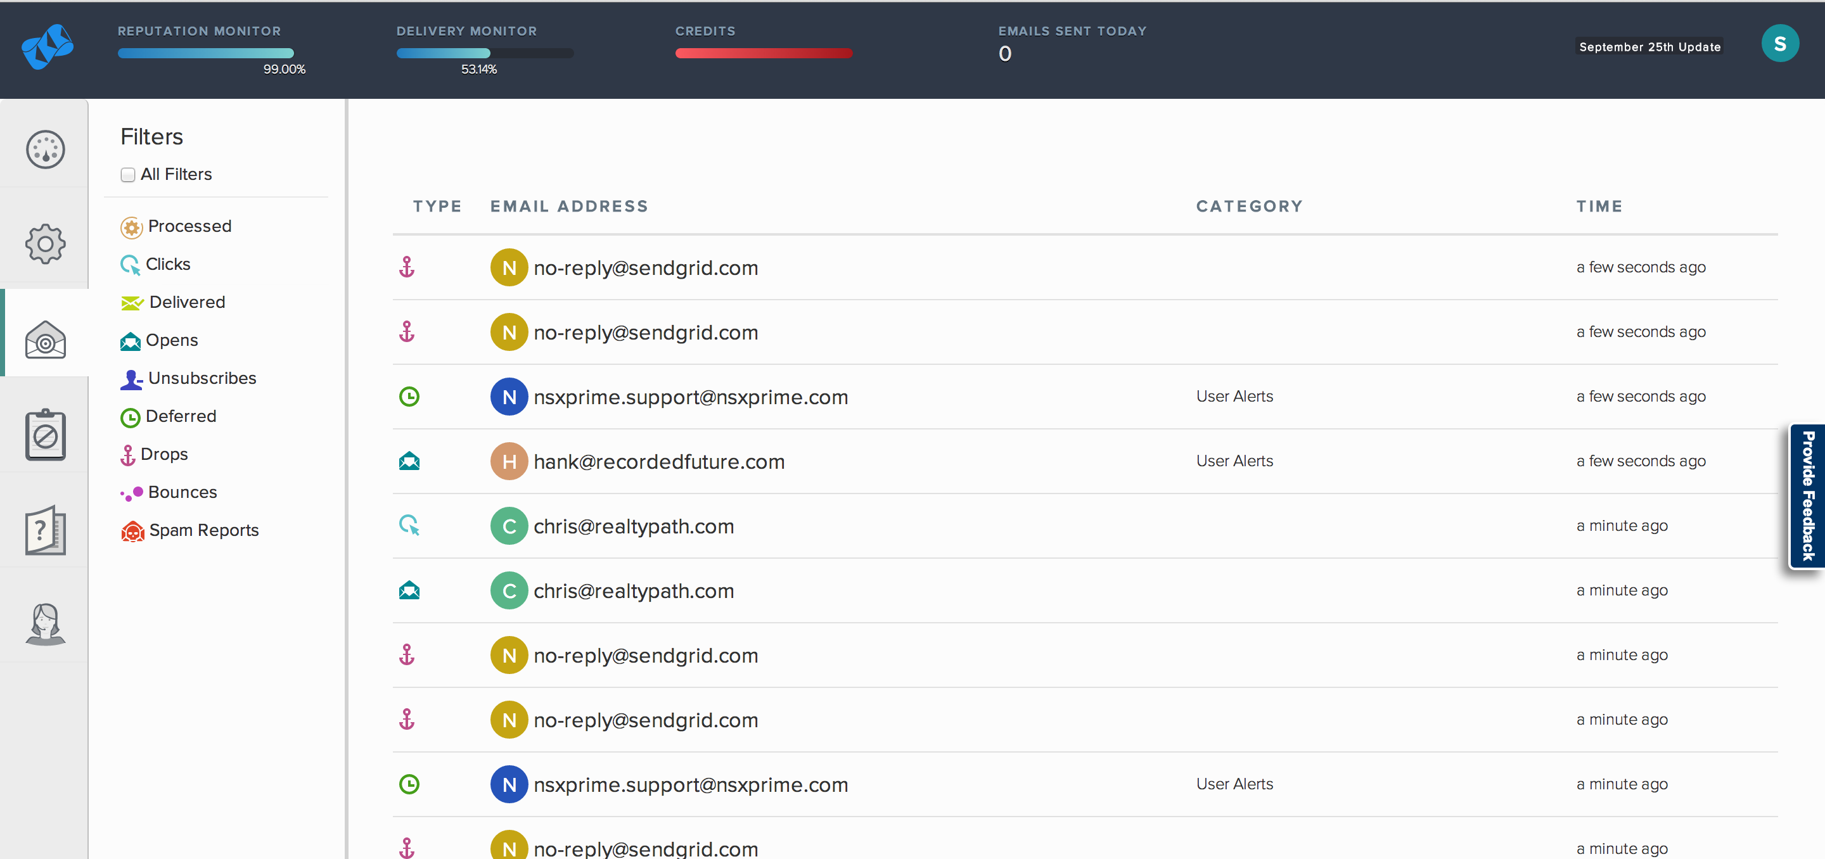Click the Credits red bar
This screenshot has height=859, width=1825.
point(763,53)
